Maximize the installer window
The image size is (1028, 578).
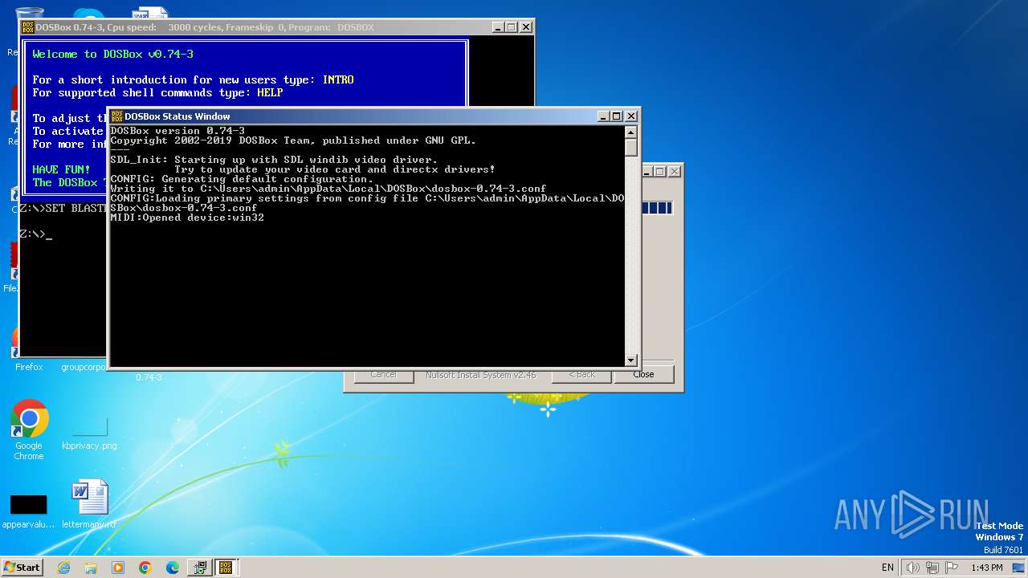click(x=659, y=171)
